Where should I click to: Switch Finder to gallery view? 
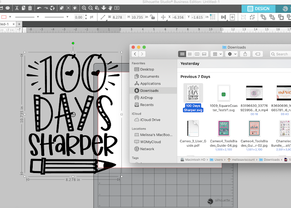click(x=204, y=54)
